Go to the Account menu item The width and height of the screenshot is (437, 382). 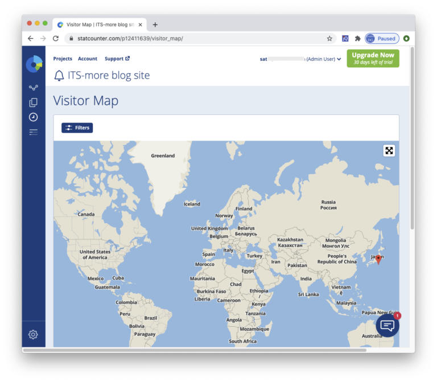(x=88, y=59)
